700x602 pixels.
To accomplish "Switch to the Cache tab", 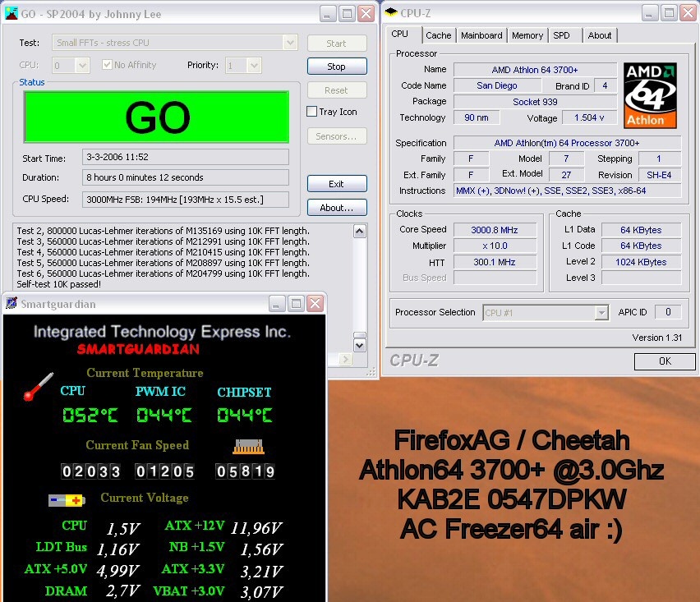I will (x=439, y=35).
